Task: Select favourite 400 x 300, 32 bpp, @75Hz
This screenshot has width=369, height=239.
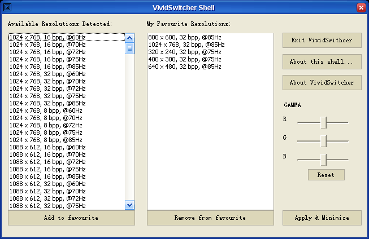Action: tap(210, 59)
